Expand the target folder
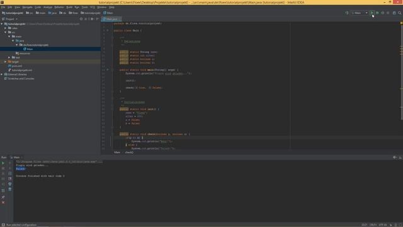403x227 pixels. 6,62
